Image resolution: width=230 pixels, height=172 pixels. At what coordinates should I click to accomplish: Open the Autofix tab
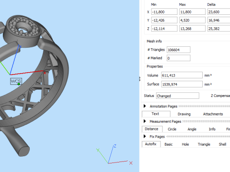151,144
